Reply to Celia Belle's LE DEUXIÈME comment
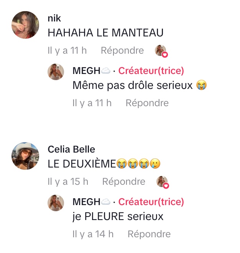Viewport: 240px width, 253px height. pyautogui.click(x=123, y=182)
